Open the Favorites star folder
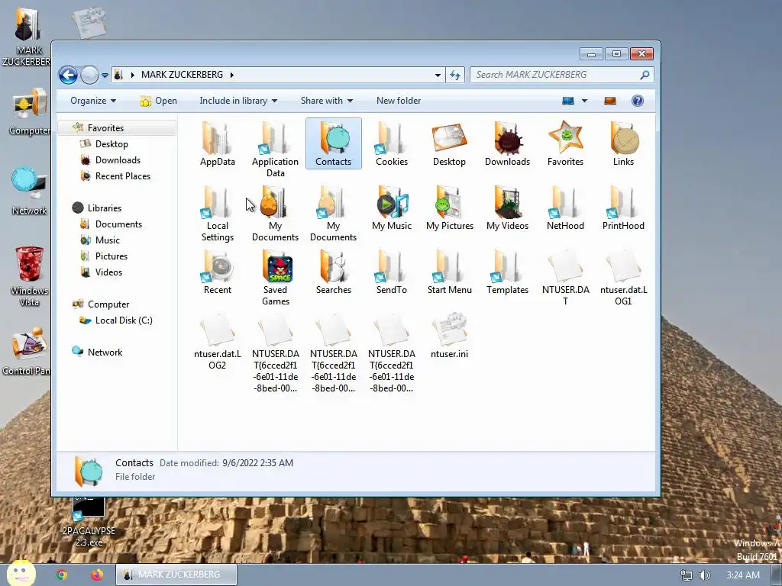782x586 pixels. (565, 144)
